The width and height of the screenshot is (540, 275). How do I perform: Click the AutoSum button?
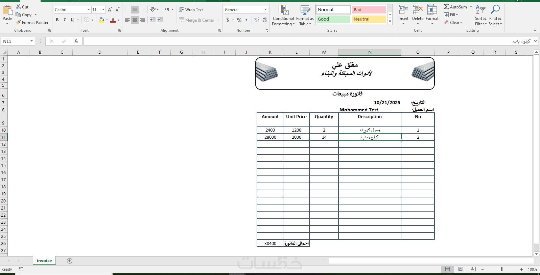pos(455,7)
